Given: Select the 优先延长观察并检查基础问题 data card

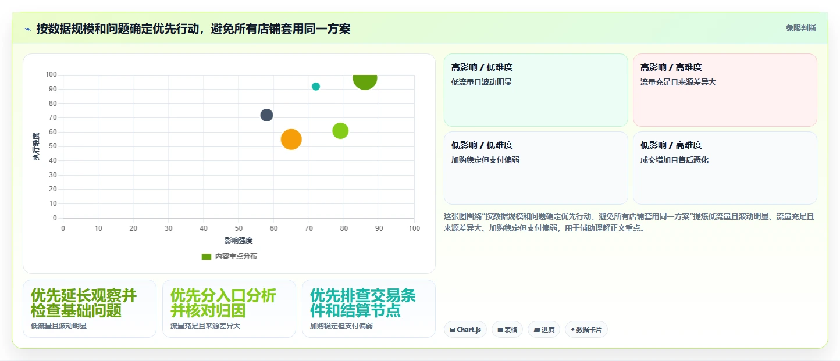Looking at the screenshot, I should (x=90, y=309).
